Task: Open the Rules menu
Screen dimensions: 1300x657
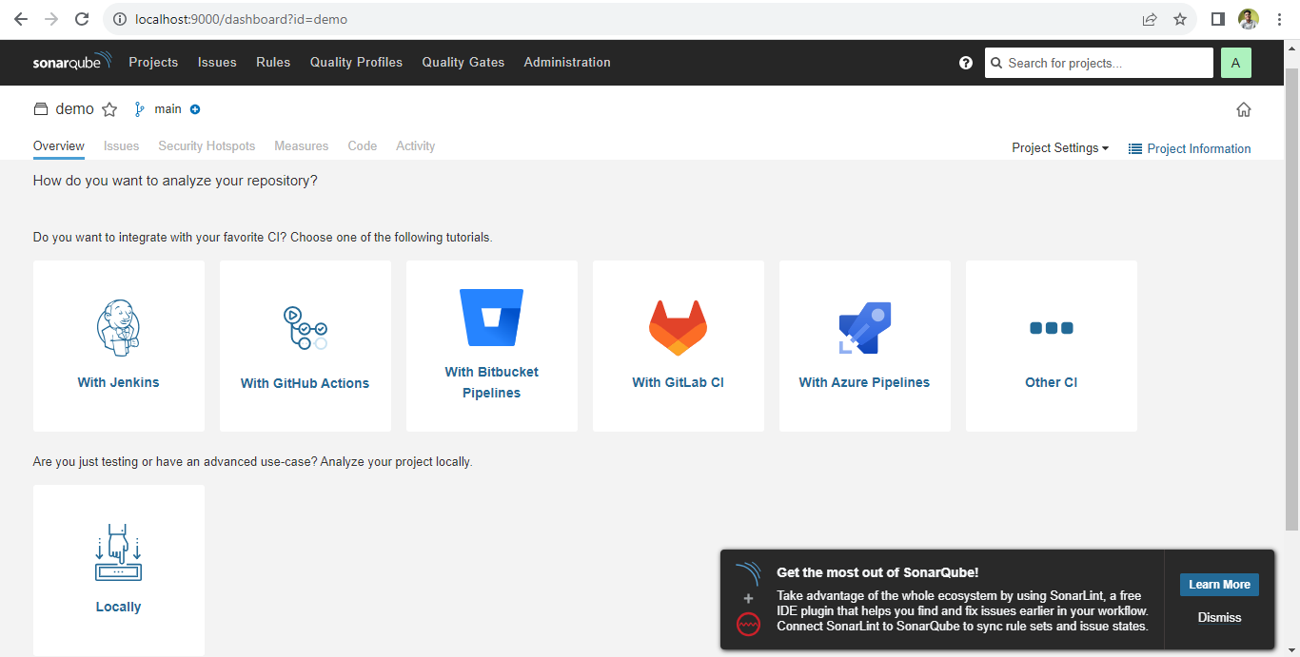Action: click(x=273, y=62)
